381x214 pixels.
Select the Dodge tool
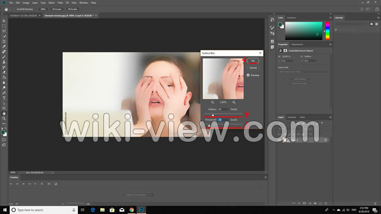pyautogui.click(x=4, y=88)
